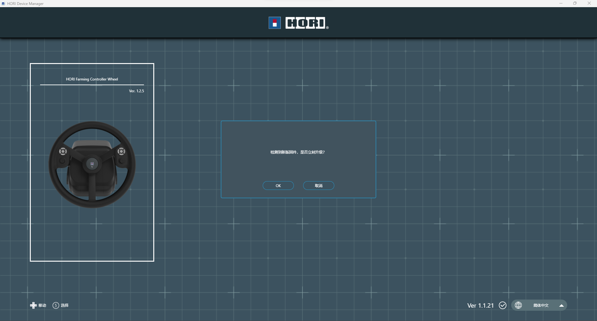The height and width of the screenshot is (321, 597).
Task: Click the Ver 1.1.21 app version text
Action: pyautogui.click(x=480, y=305)
